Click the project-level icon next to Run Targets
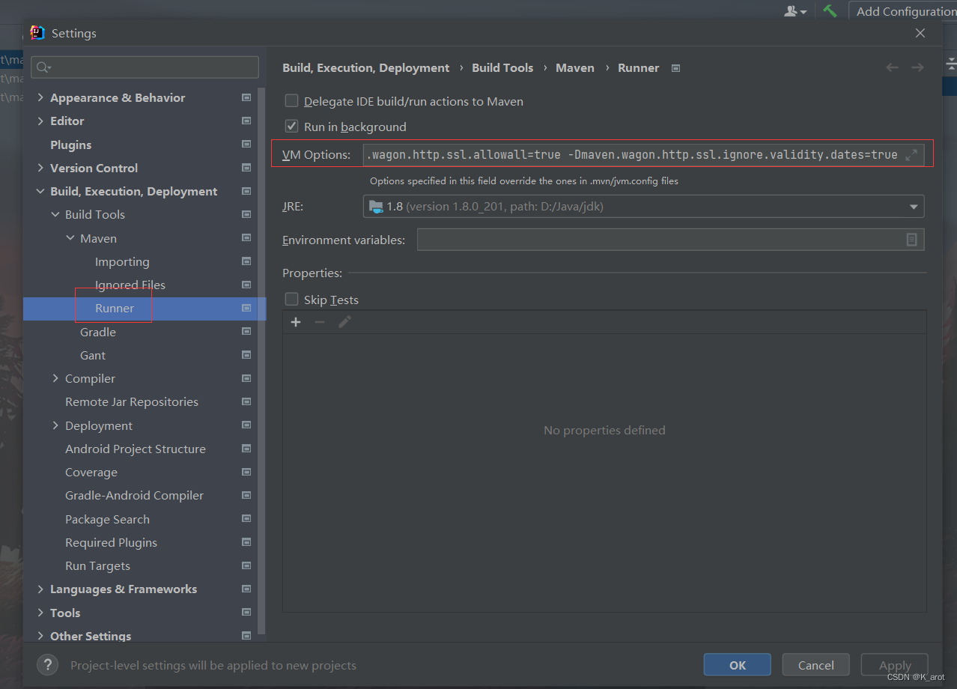This screenshot has width=957, height=689. [246, 565]
